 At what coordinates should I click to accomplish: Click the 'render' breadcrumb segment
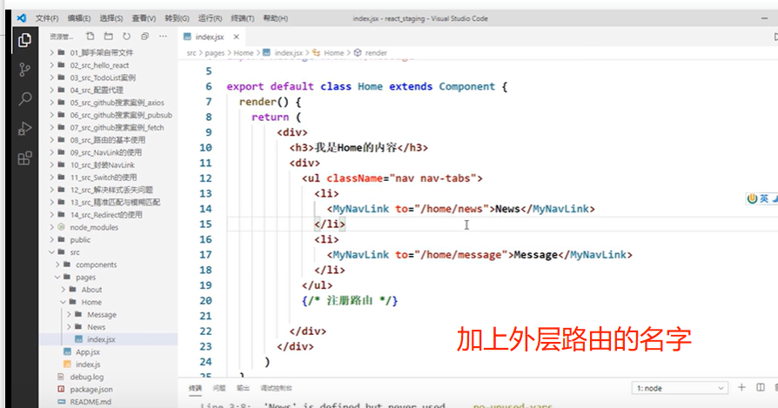coord(376,52)
